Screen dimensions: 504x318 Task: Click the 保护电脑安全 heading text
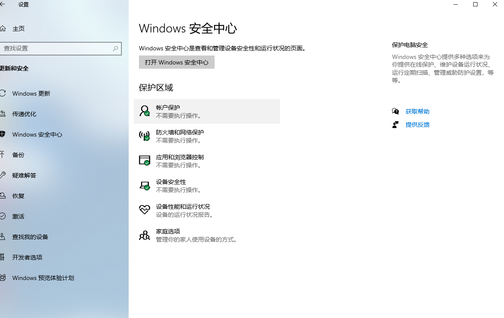point(410,45)
